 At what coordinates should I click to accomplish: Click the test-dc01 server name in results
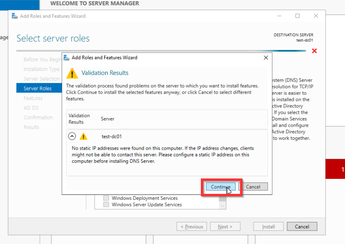point(112,137)
